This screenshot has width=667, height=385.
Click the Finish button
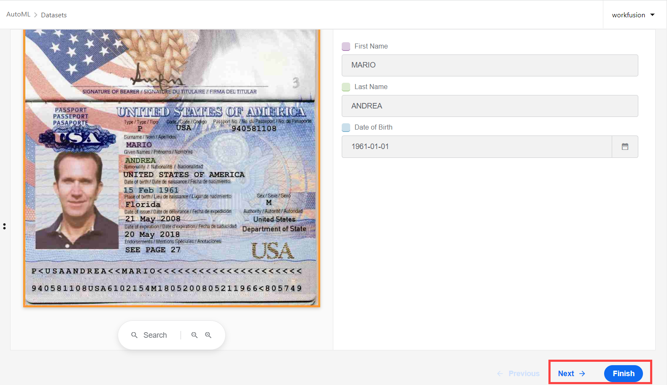(624, 374)
